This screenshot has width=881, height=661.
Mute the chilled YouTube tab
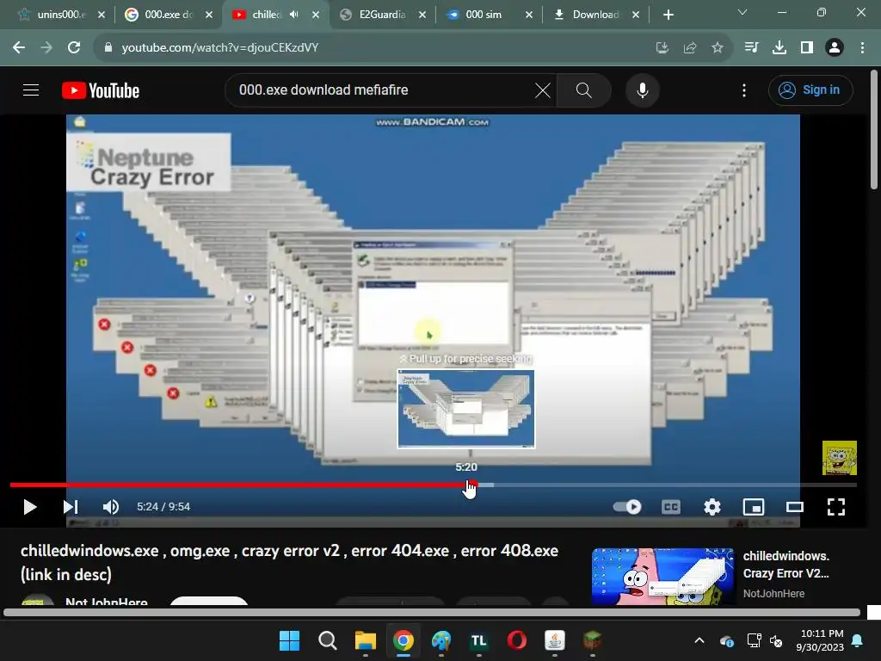point(294,15)
